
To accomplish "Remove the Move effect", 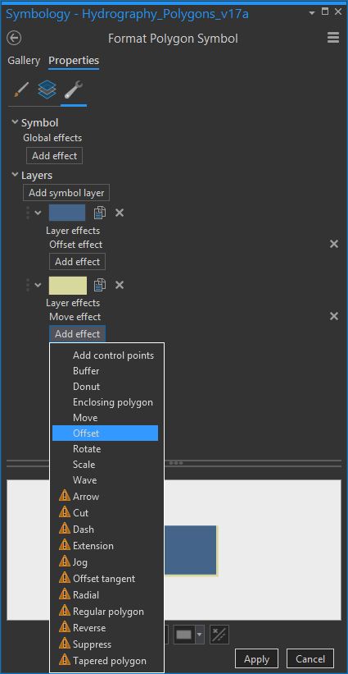I will pyautogui.click(x=334, y=316).
